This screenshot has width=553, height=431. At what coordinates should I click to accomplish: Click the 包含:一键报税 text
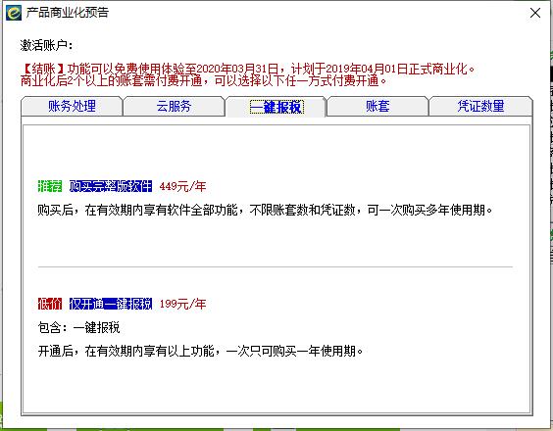click(x=79, y=327)
